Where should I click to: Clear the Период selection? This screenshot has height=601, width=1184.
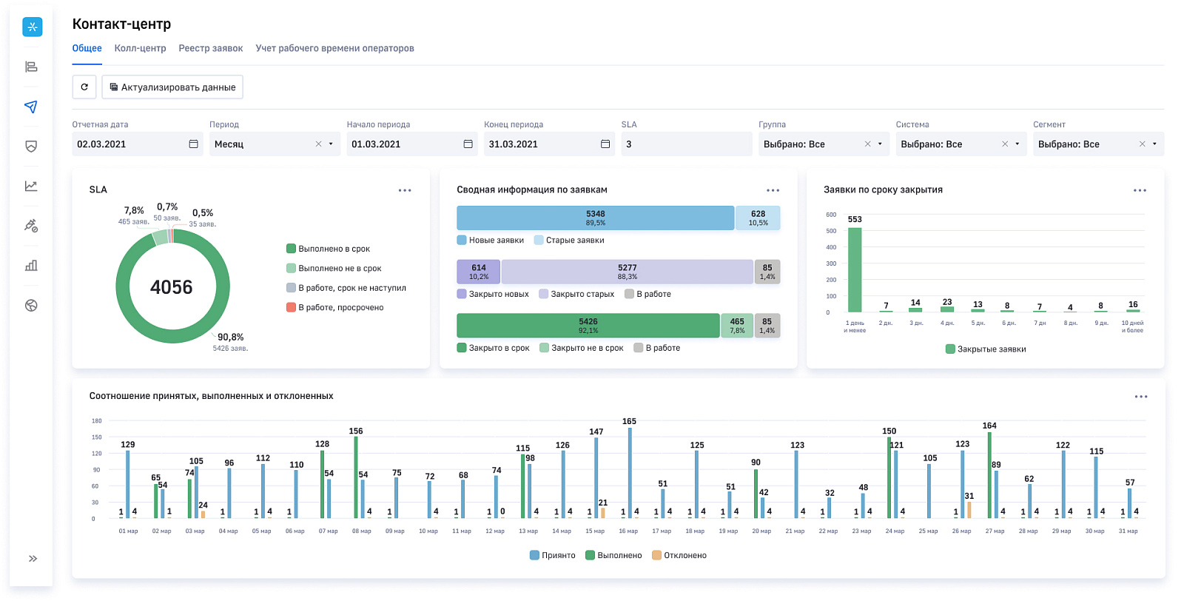(319, 144)
